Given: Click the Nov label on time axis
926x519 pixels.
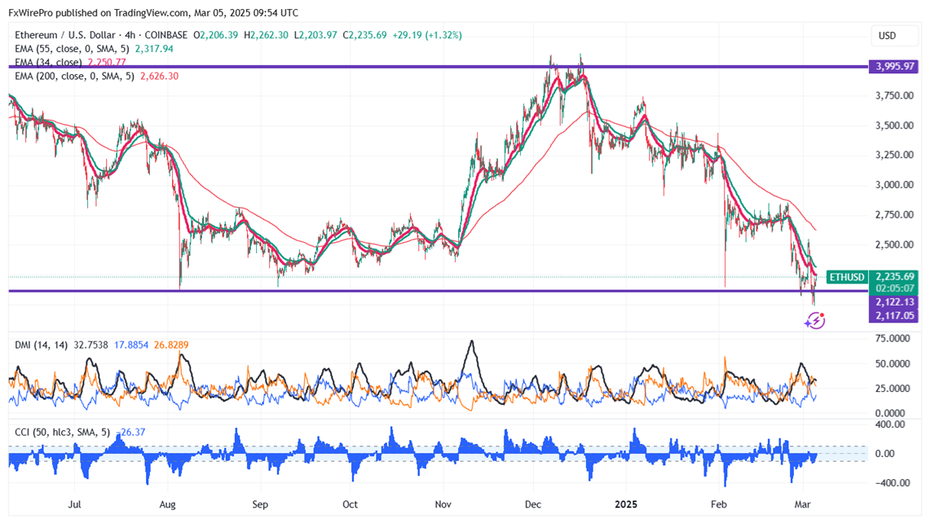Looking at the screenshot, I should (443, 504).
